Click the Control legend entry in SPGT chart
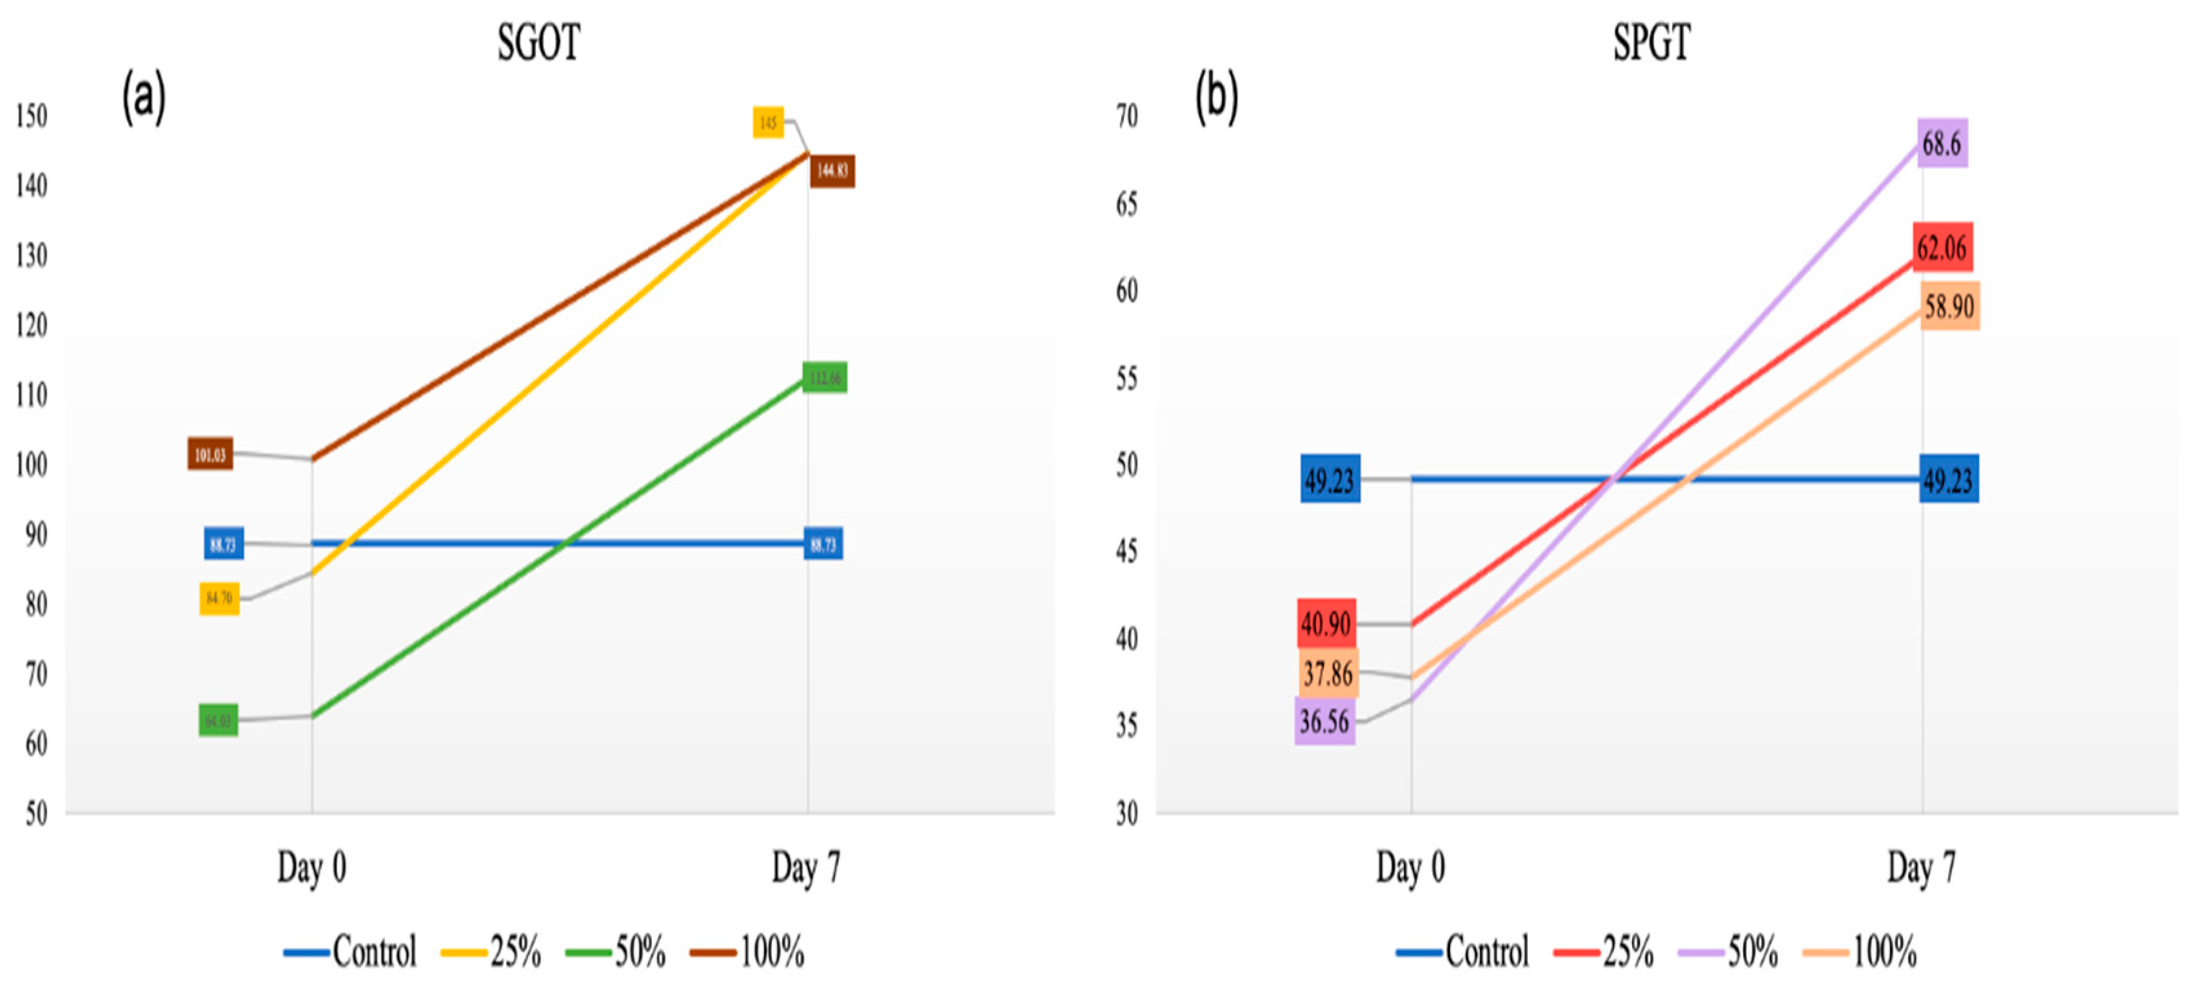 [1463, 951]
